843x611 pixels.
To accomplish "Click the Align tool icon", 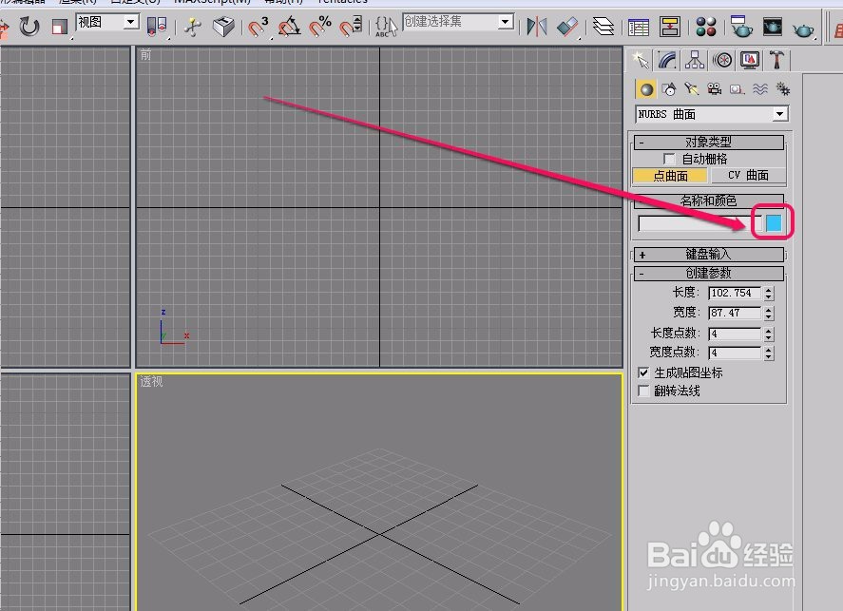I will coord(567,26).
